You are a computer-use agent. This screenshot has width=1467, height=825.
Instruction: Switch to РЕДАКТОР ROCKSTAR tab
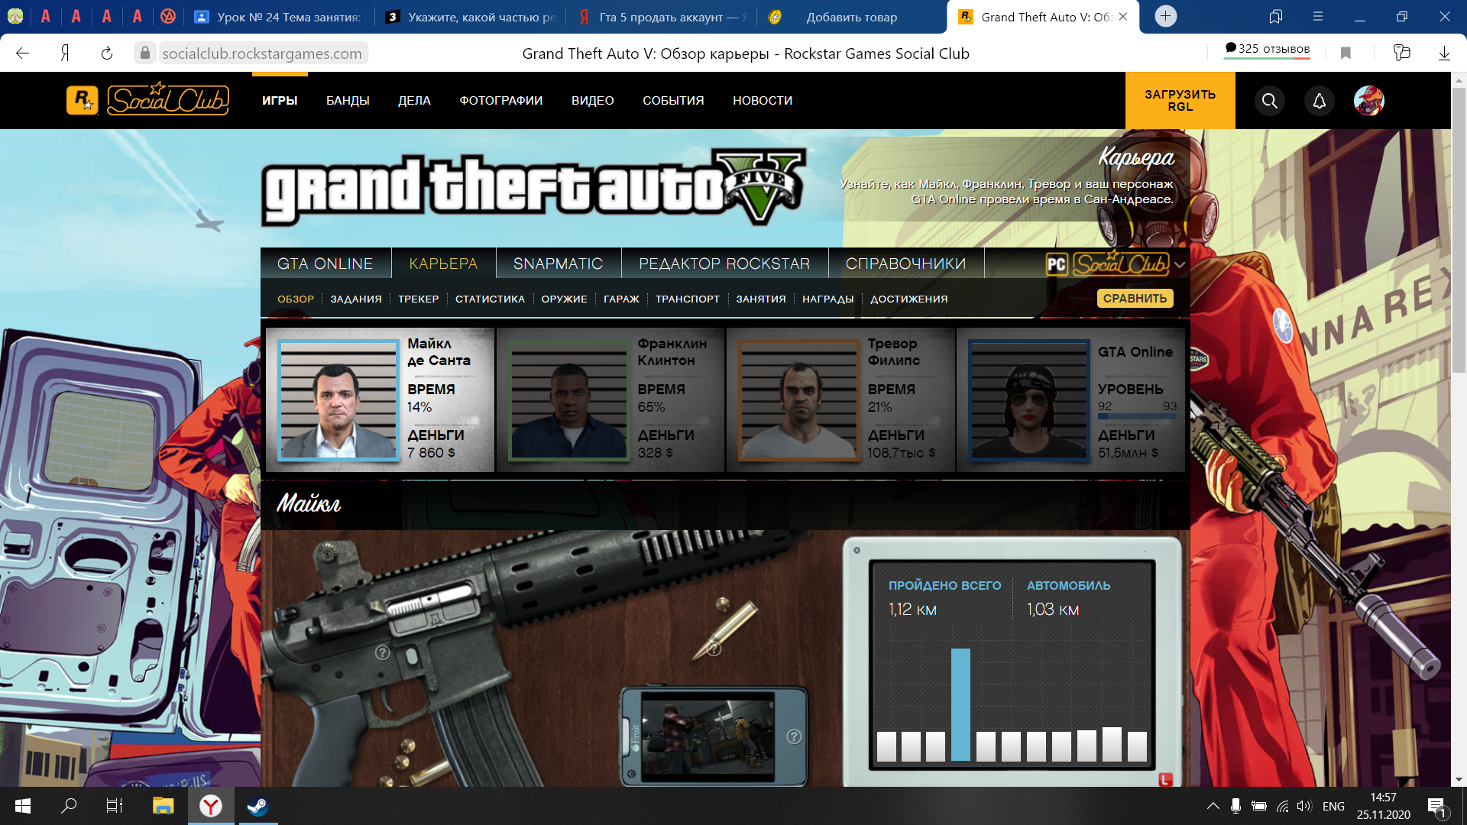tap(724, 264)
